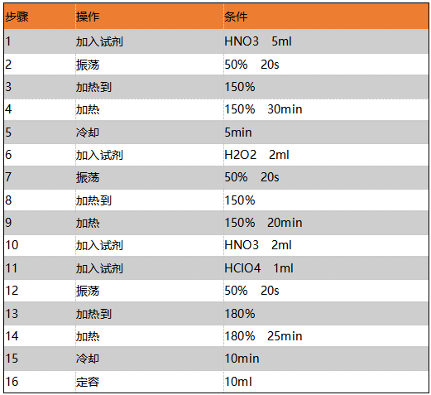This screenshot has width=431, height=395.
Task: Select the 180% 25min condition cell
Action: tap(326, 336)
